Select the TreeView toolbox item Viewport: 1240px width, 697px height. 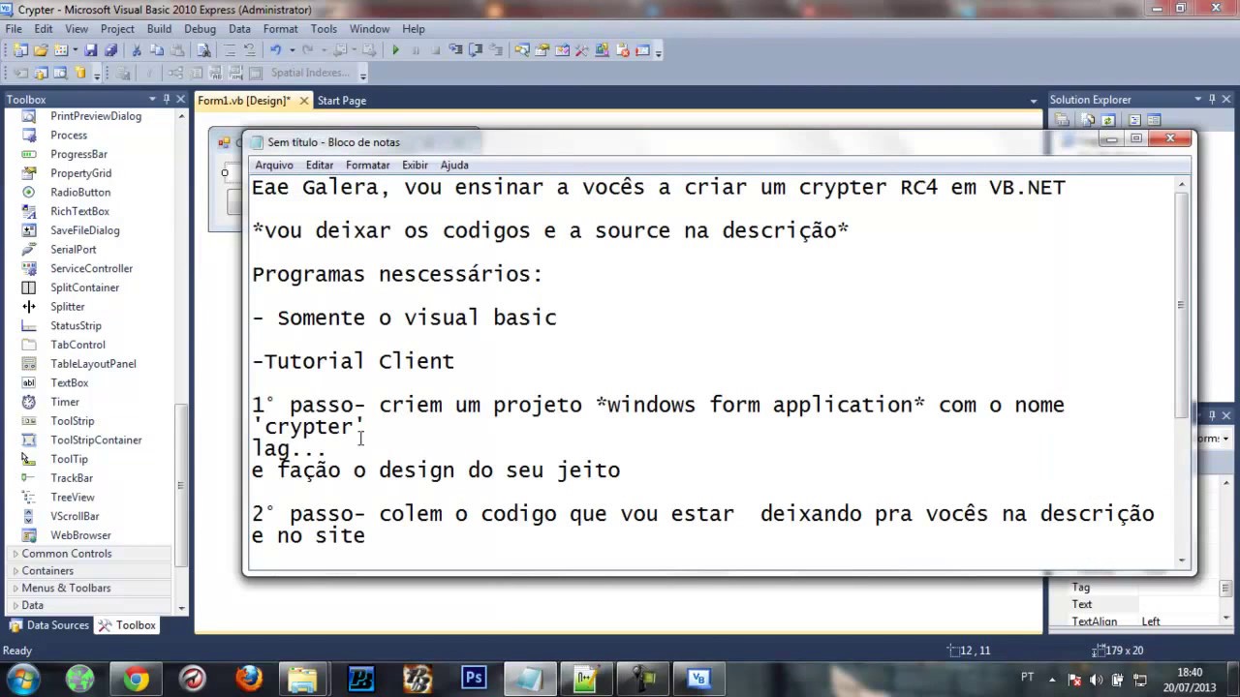(x=73, y=497)
